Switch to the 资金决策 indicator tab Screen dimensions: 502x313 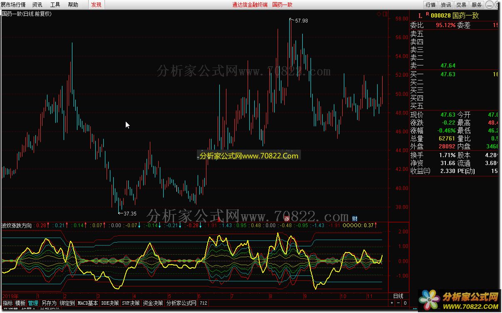(153, 303)
